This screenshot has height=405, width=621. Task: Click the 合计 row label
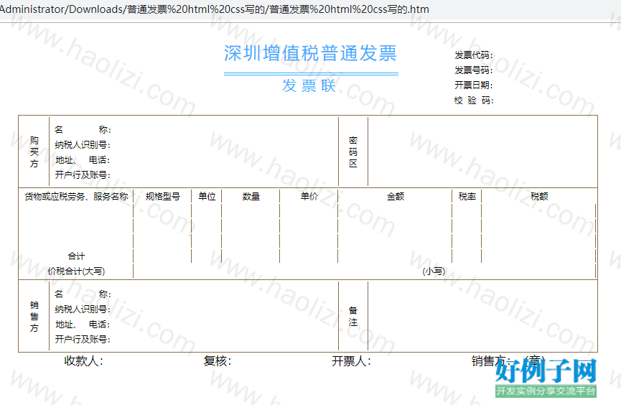[x=76, y=256]
